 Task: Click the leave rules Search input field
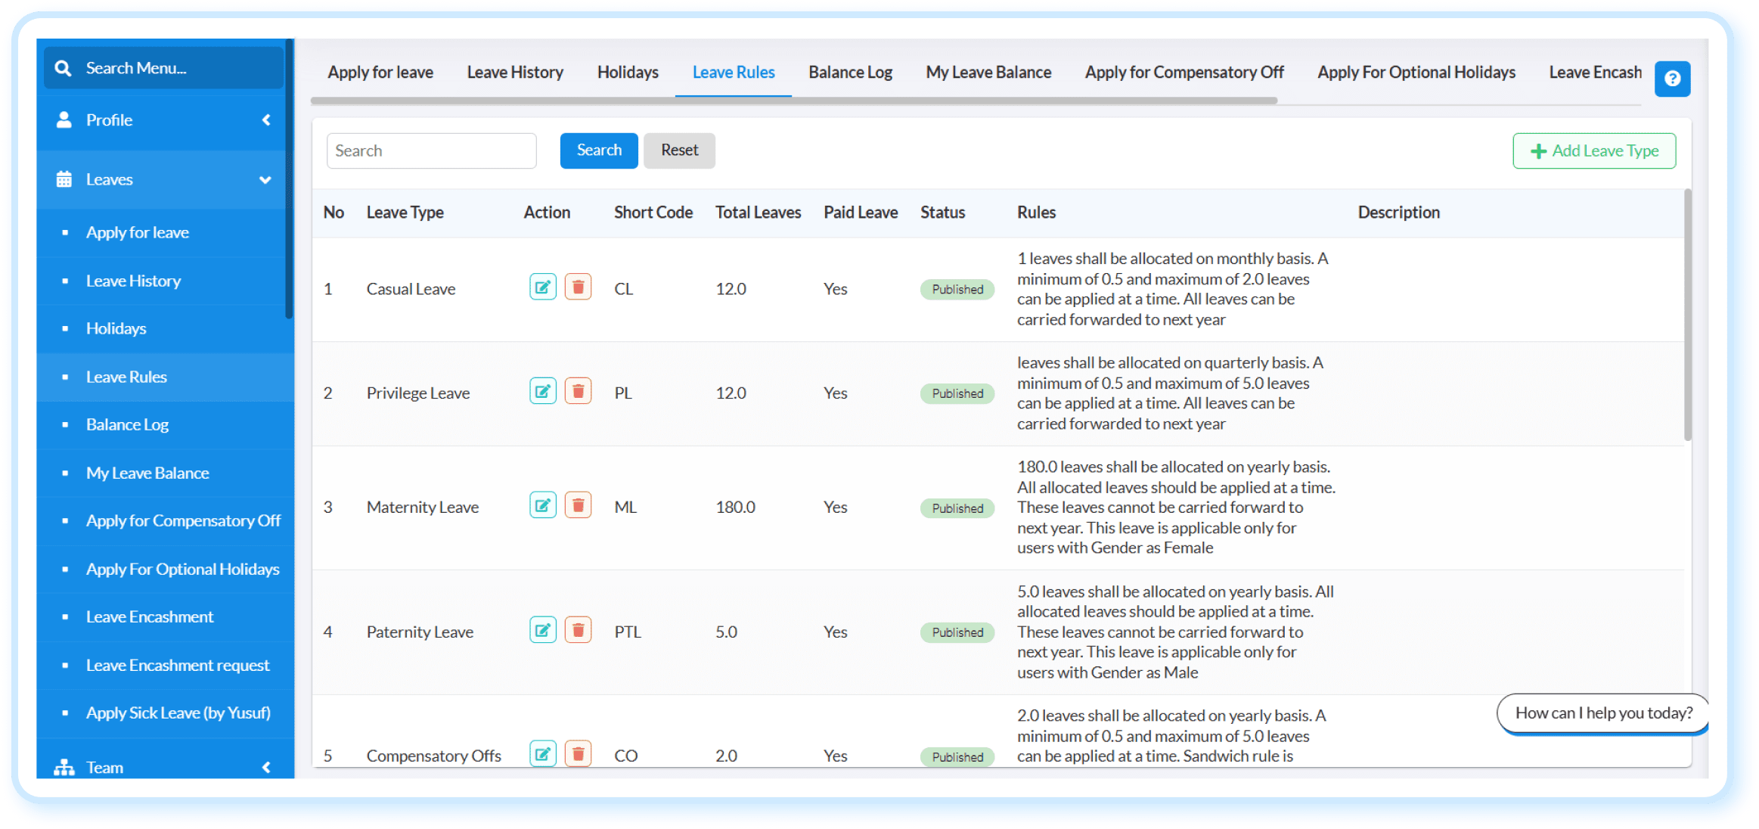click(x=432, y=151)
